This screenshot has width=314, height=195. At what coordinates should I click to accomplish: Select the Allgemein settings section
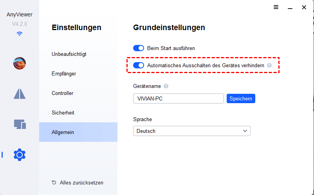pos(63,132)
